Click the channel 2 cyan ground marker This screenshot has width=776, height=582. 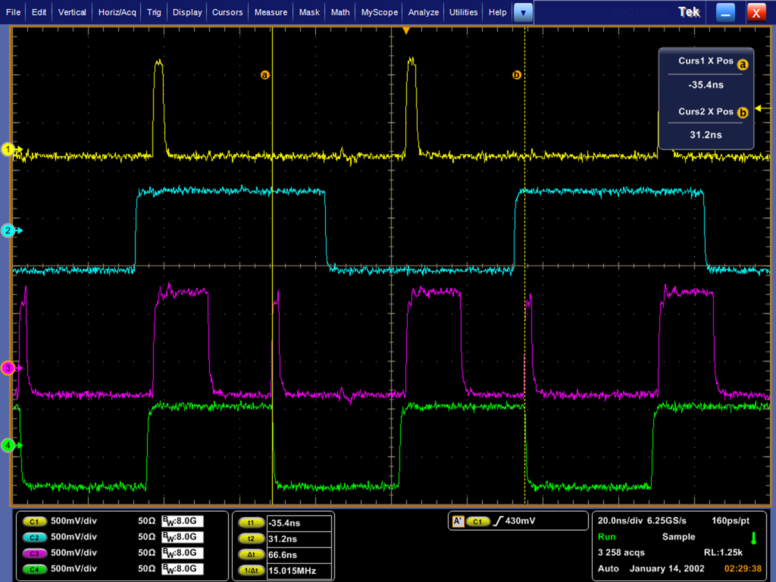[8, 230]
